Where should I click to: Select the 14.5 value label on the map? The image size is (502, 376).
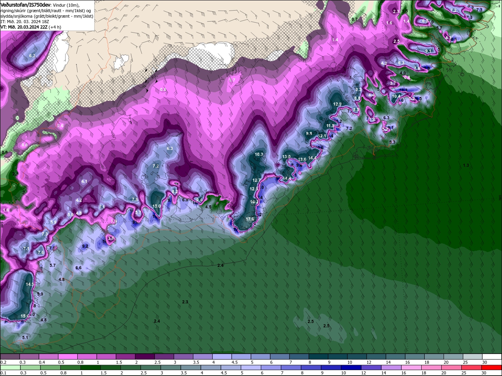pyautogui.click(x=30, y=284)
